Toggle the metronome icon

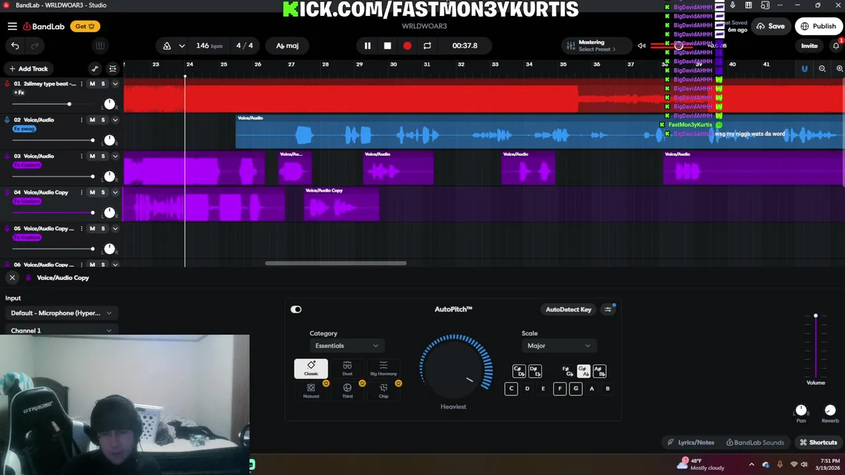[167, 46]
